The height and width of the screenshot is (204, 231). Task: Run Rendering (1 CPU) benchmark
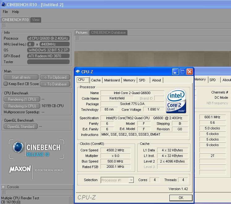coord(22,99)
